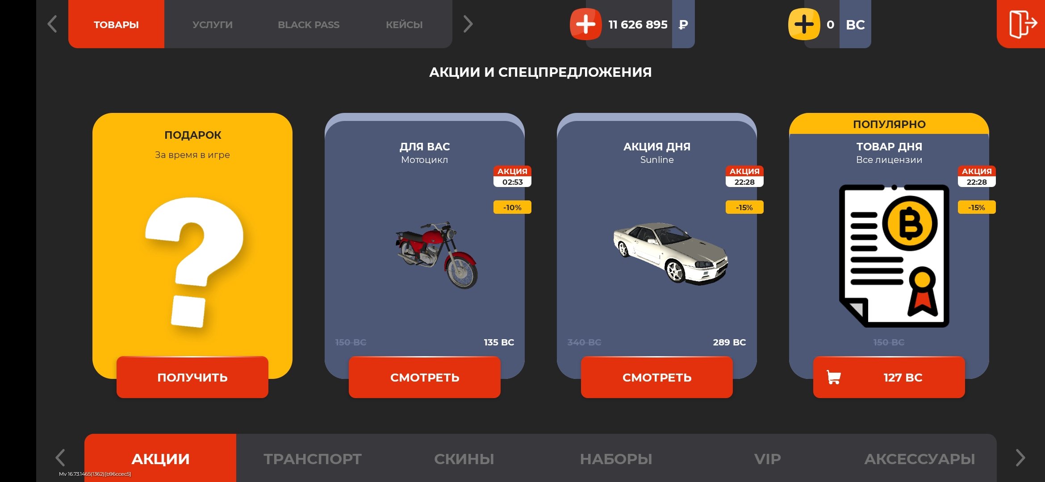Click the shopping cart icon on 127 BC button
Image resolution: width=1045 pixels, height=482 pixels.
click(x=833, y=378)
